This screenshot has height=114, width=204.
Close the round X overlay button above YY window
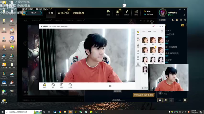[152, 23]
